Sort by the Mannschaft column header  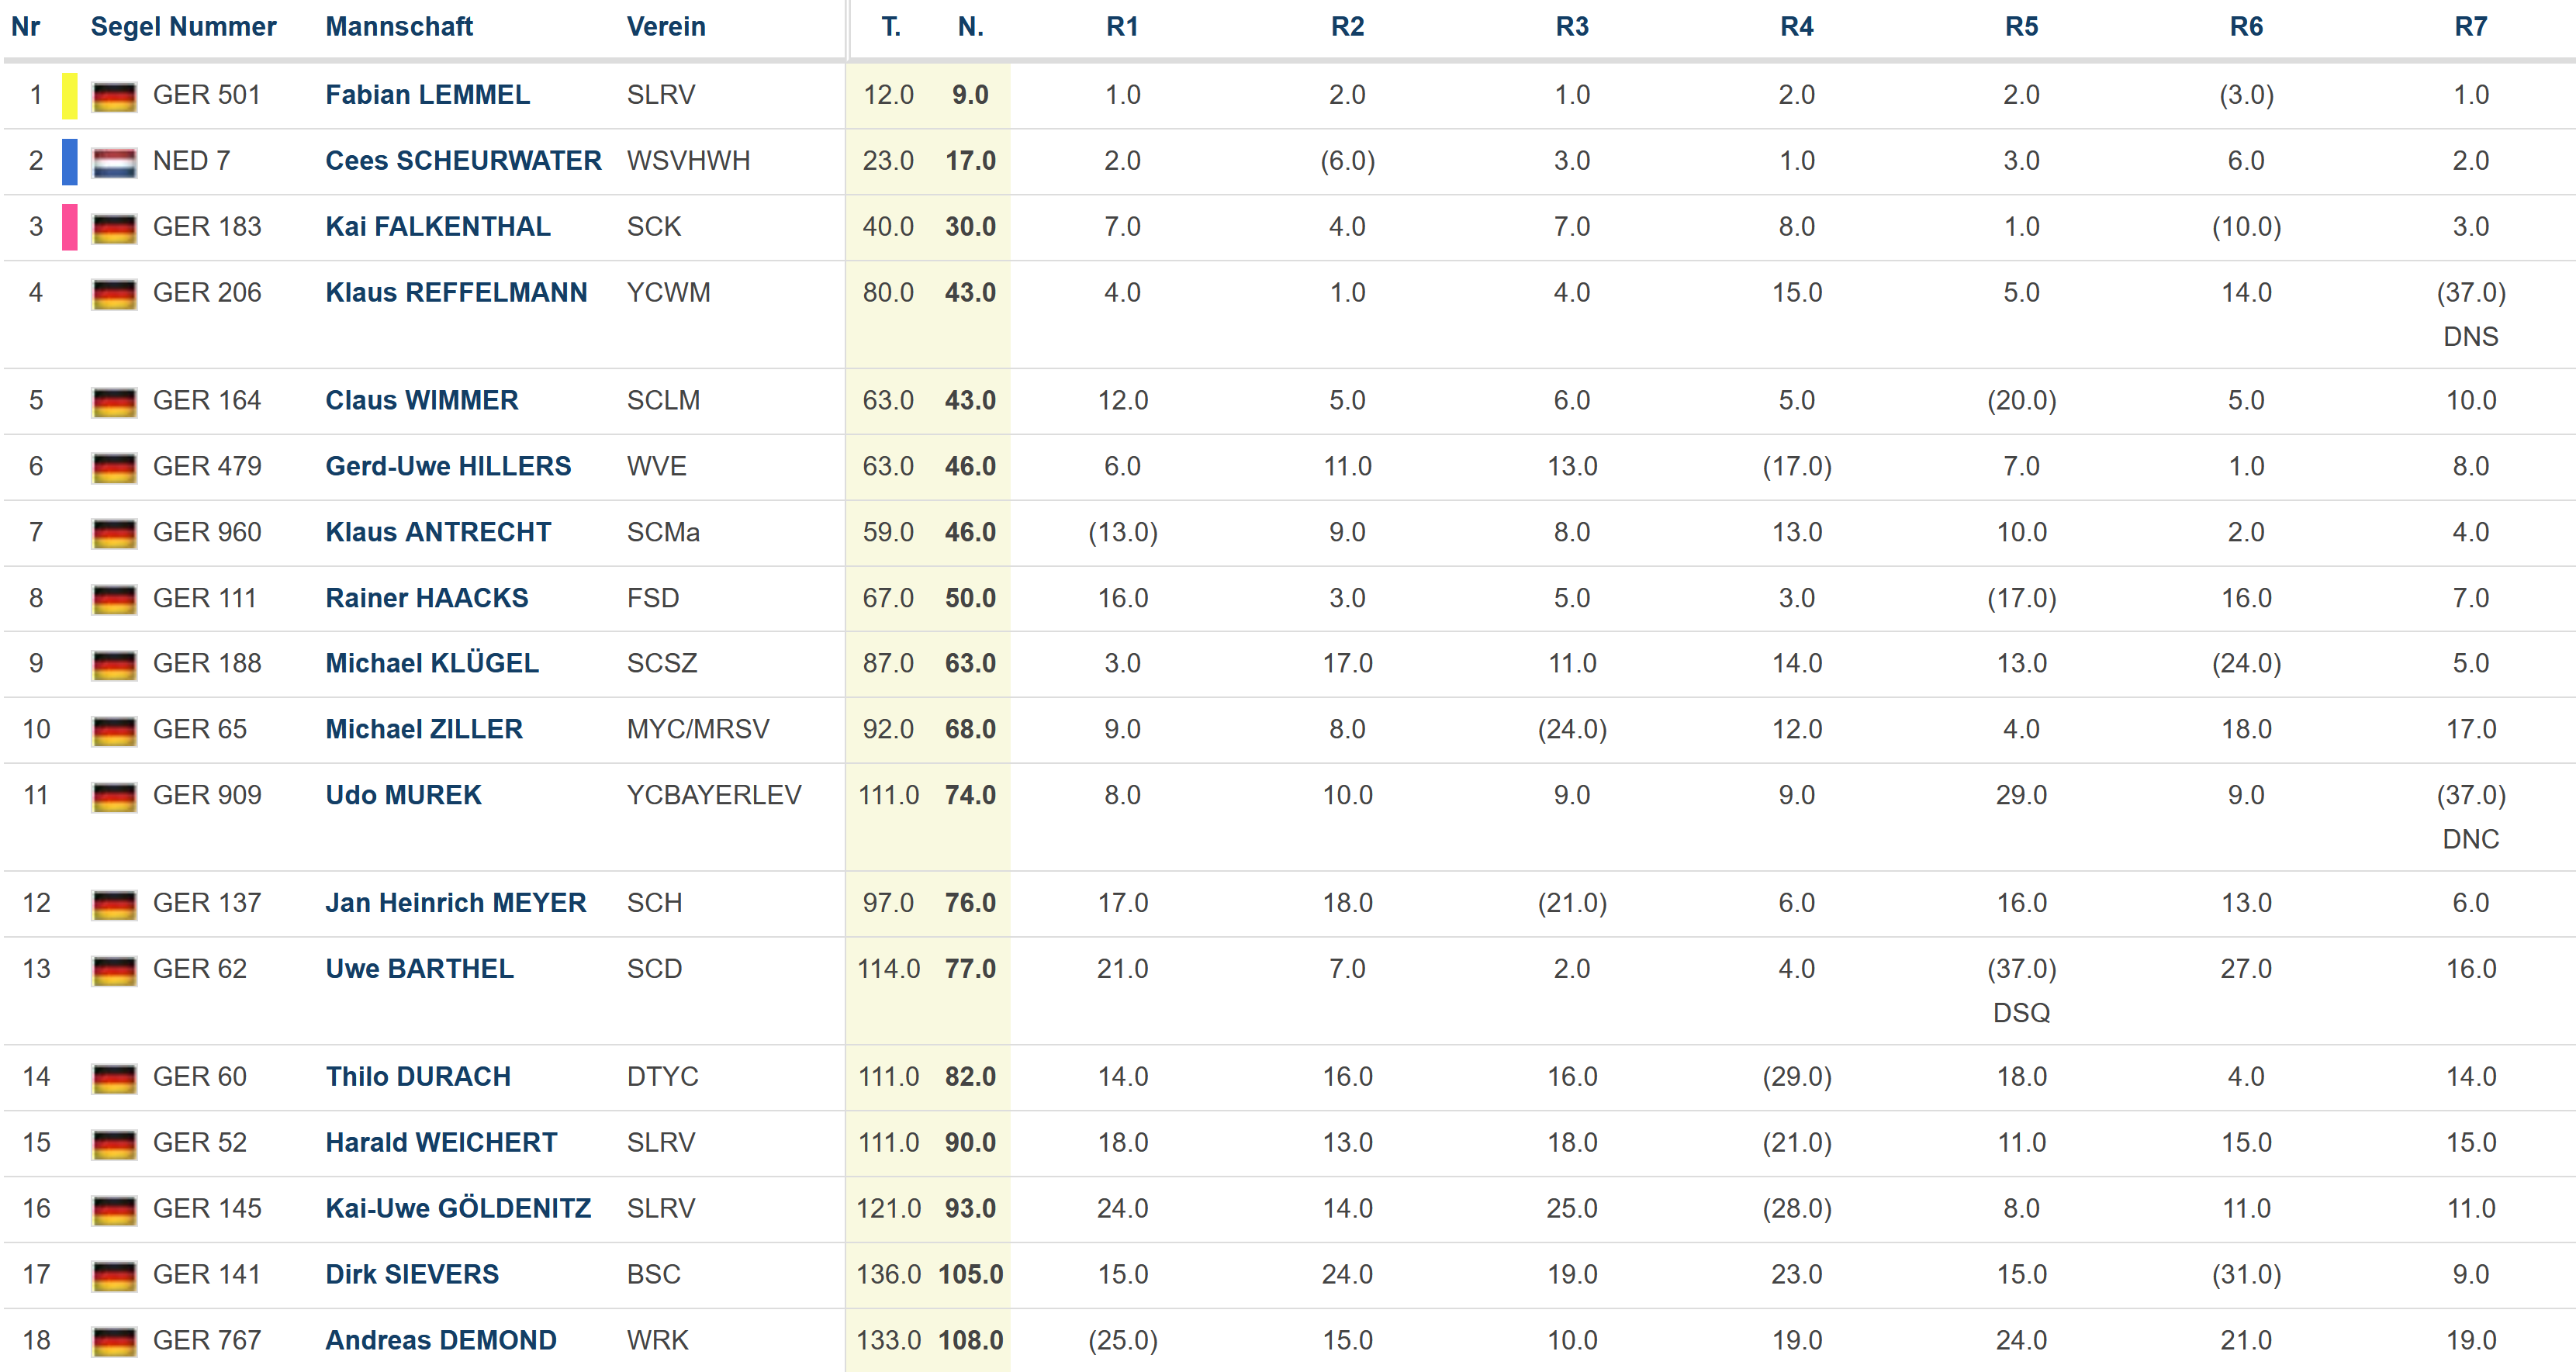click(399, 27)
